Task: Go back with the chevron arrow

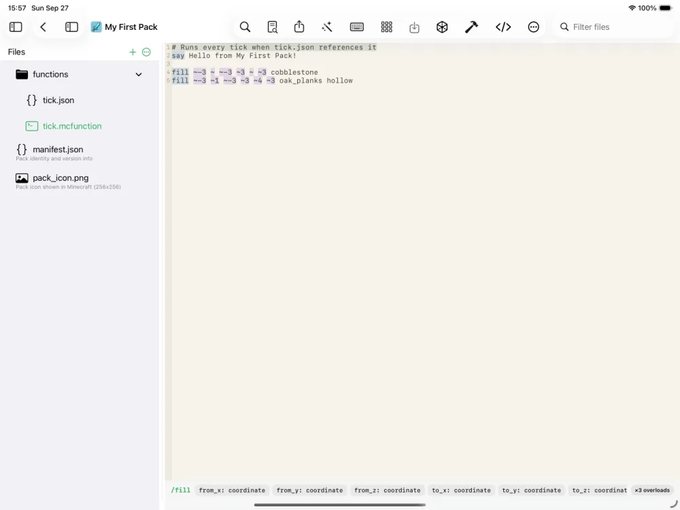Action: [x=43, y=27]
